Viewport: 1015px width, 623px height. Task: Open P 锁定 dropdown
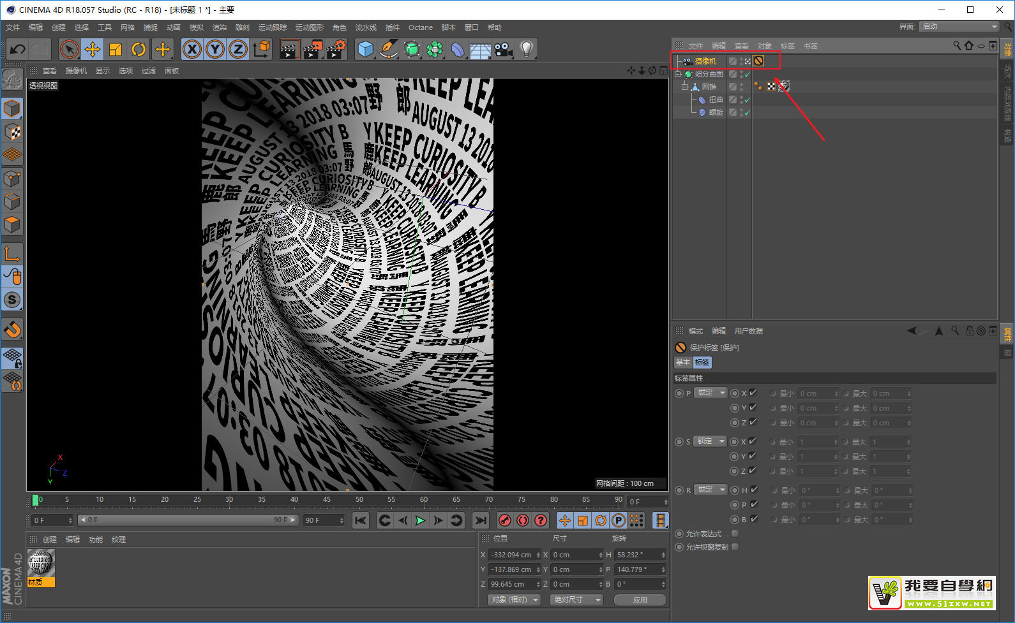710,393
